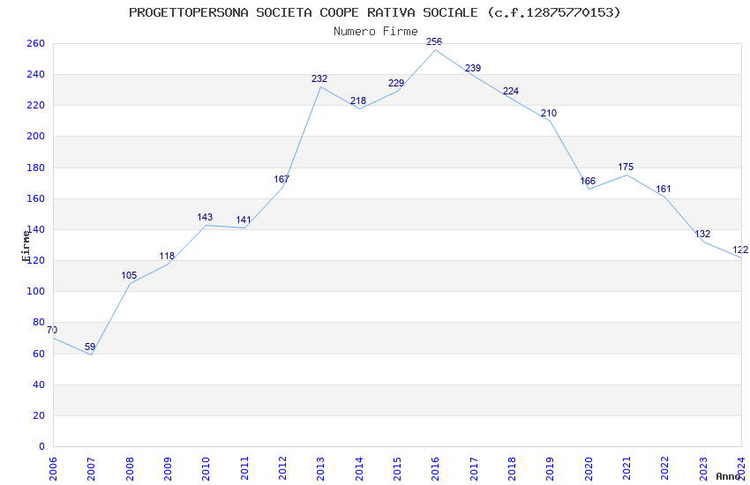
Task: Click the x-axis year label 2023
Action: 703,469
